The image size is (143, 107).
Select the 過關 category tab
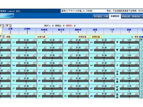(x=129, y=31)
